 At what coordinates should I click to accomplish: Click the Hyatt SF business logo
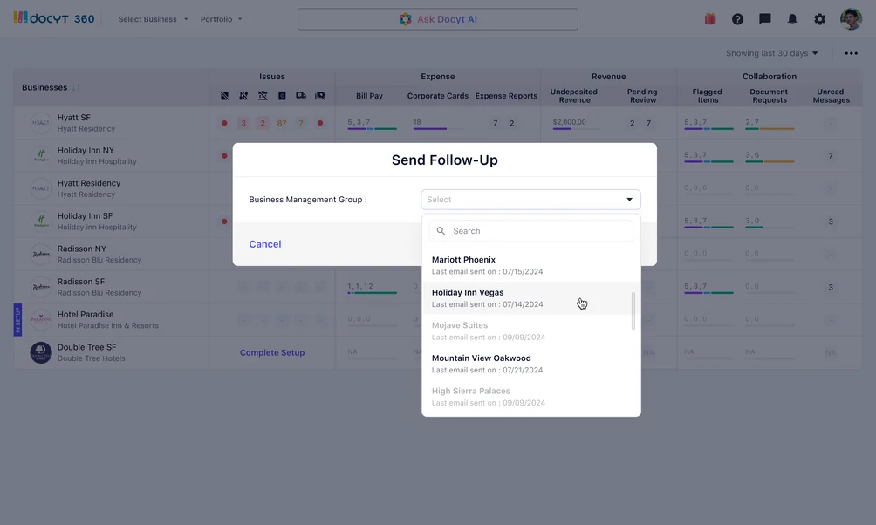pos(40,123)
